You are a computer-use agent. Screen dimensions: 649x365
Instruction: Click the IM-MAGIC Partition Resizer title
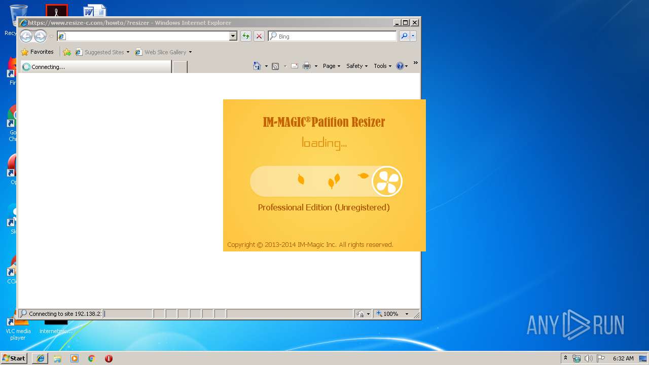(323, 122)
